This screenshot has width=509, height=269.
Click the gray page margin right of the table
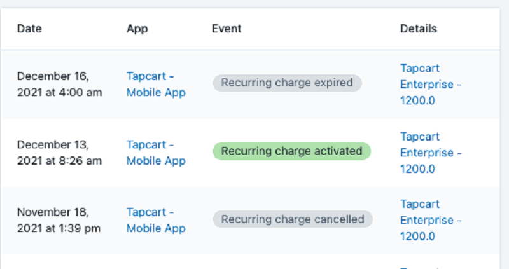point(505,127)
